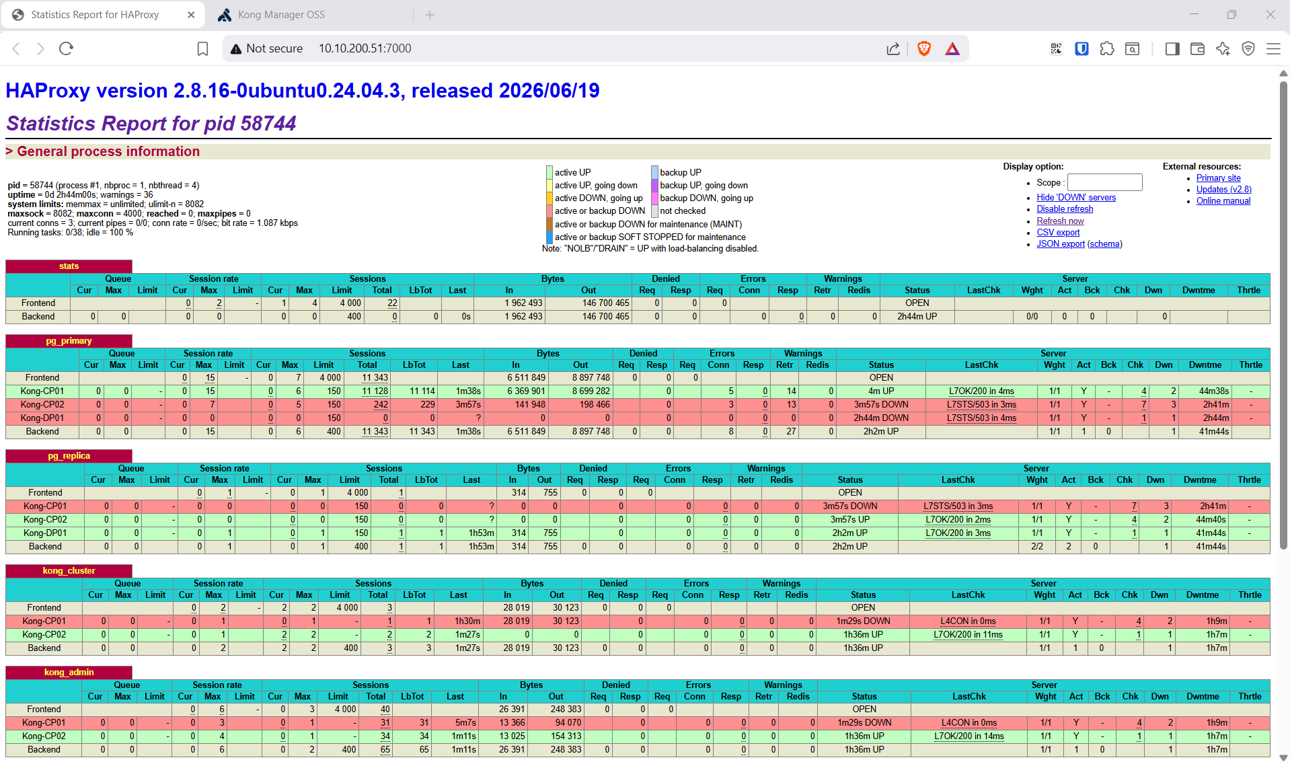
Task: Click the Disable refresh link
Action: click(x=1065, y=209)
